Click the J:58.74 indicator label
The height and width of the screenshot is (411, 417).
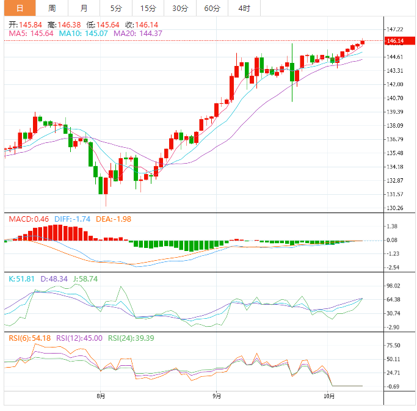pos(85,279)
